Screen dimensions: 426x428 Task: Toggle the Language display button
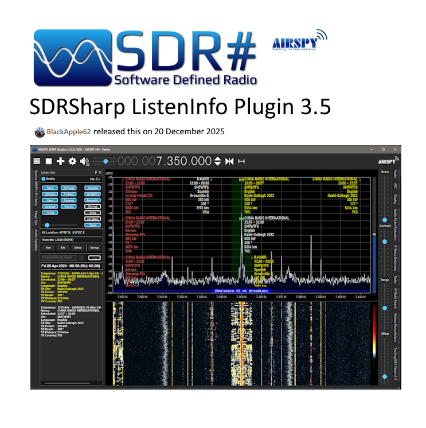tap(50, 207)
